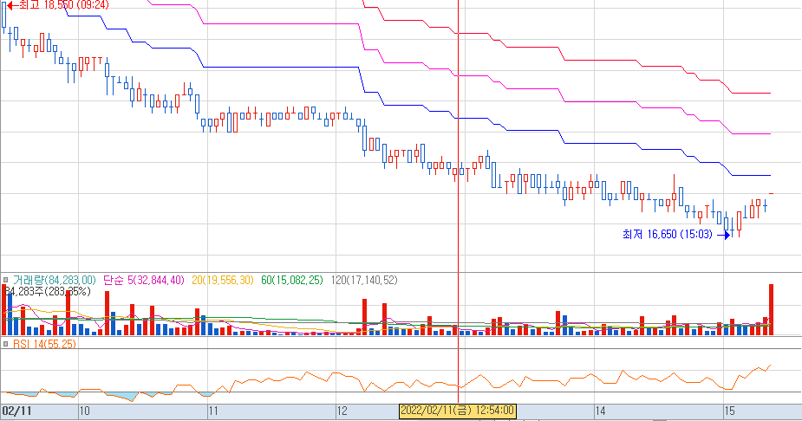Image resolution: width=802 pixels, height=421 pixels.
Task: Click the orange RSI line's final peak
Action: 770,366
